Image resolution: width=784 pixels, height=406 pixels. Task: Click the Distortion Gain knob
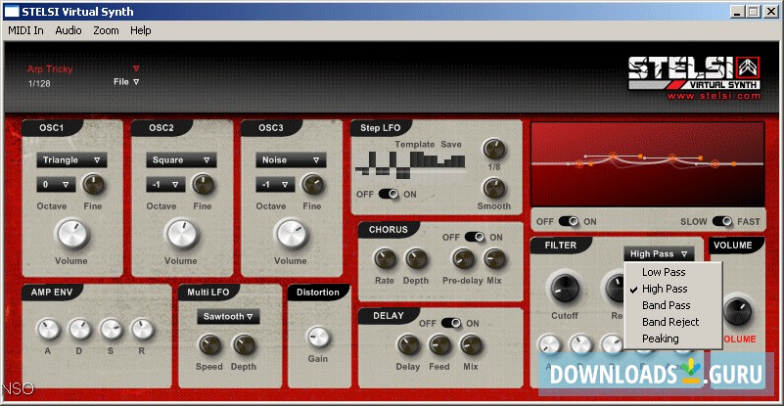pyautogui.click(x=318, y=337)
